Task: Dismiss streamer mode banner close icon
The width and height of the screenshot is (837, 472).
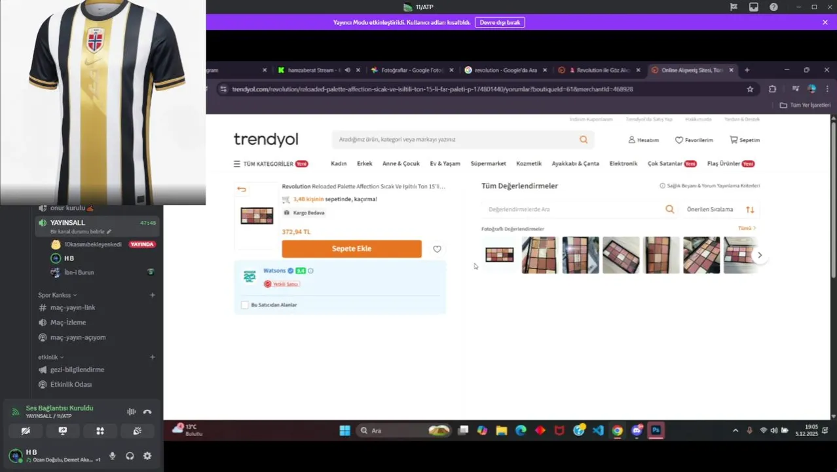Action: tap(825, 22)
